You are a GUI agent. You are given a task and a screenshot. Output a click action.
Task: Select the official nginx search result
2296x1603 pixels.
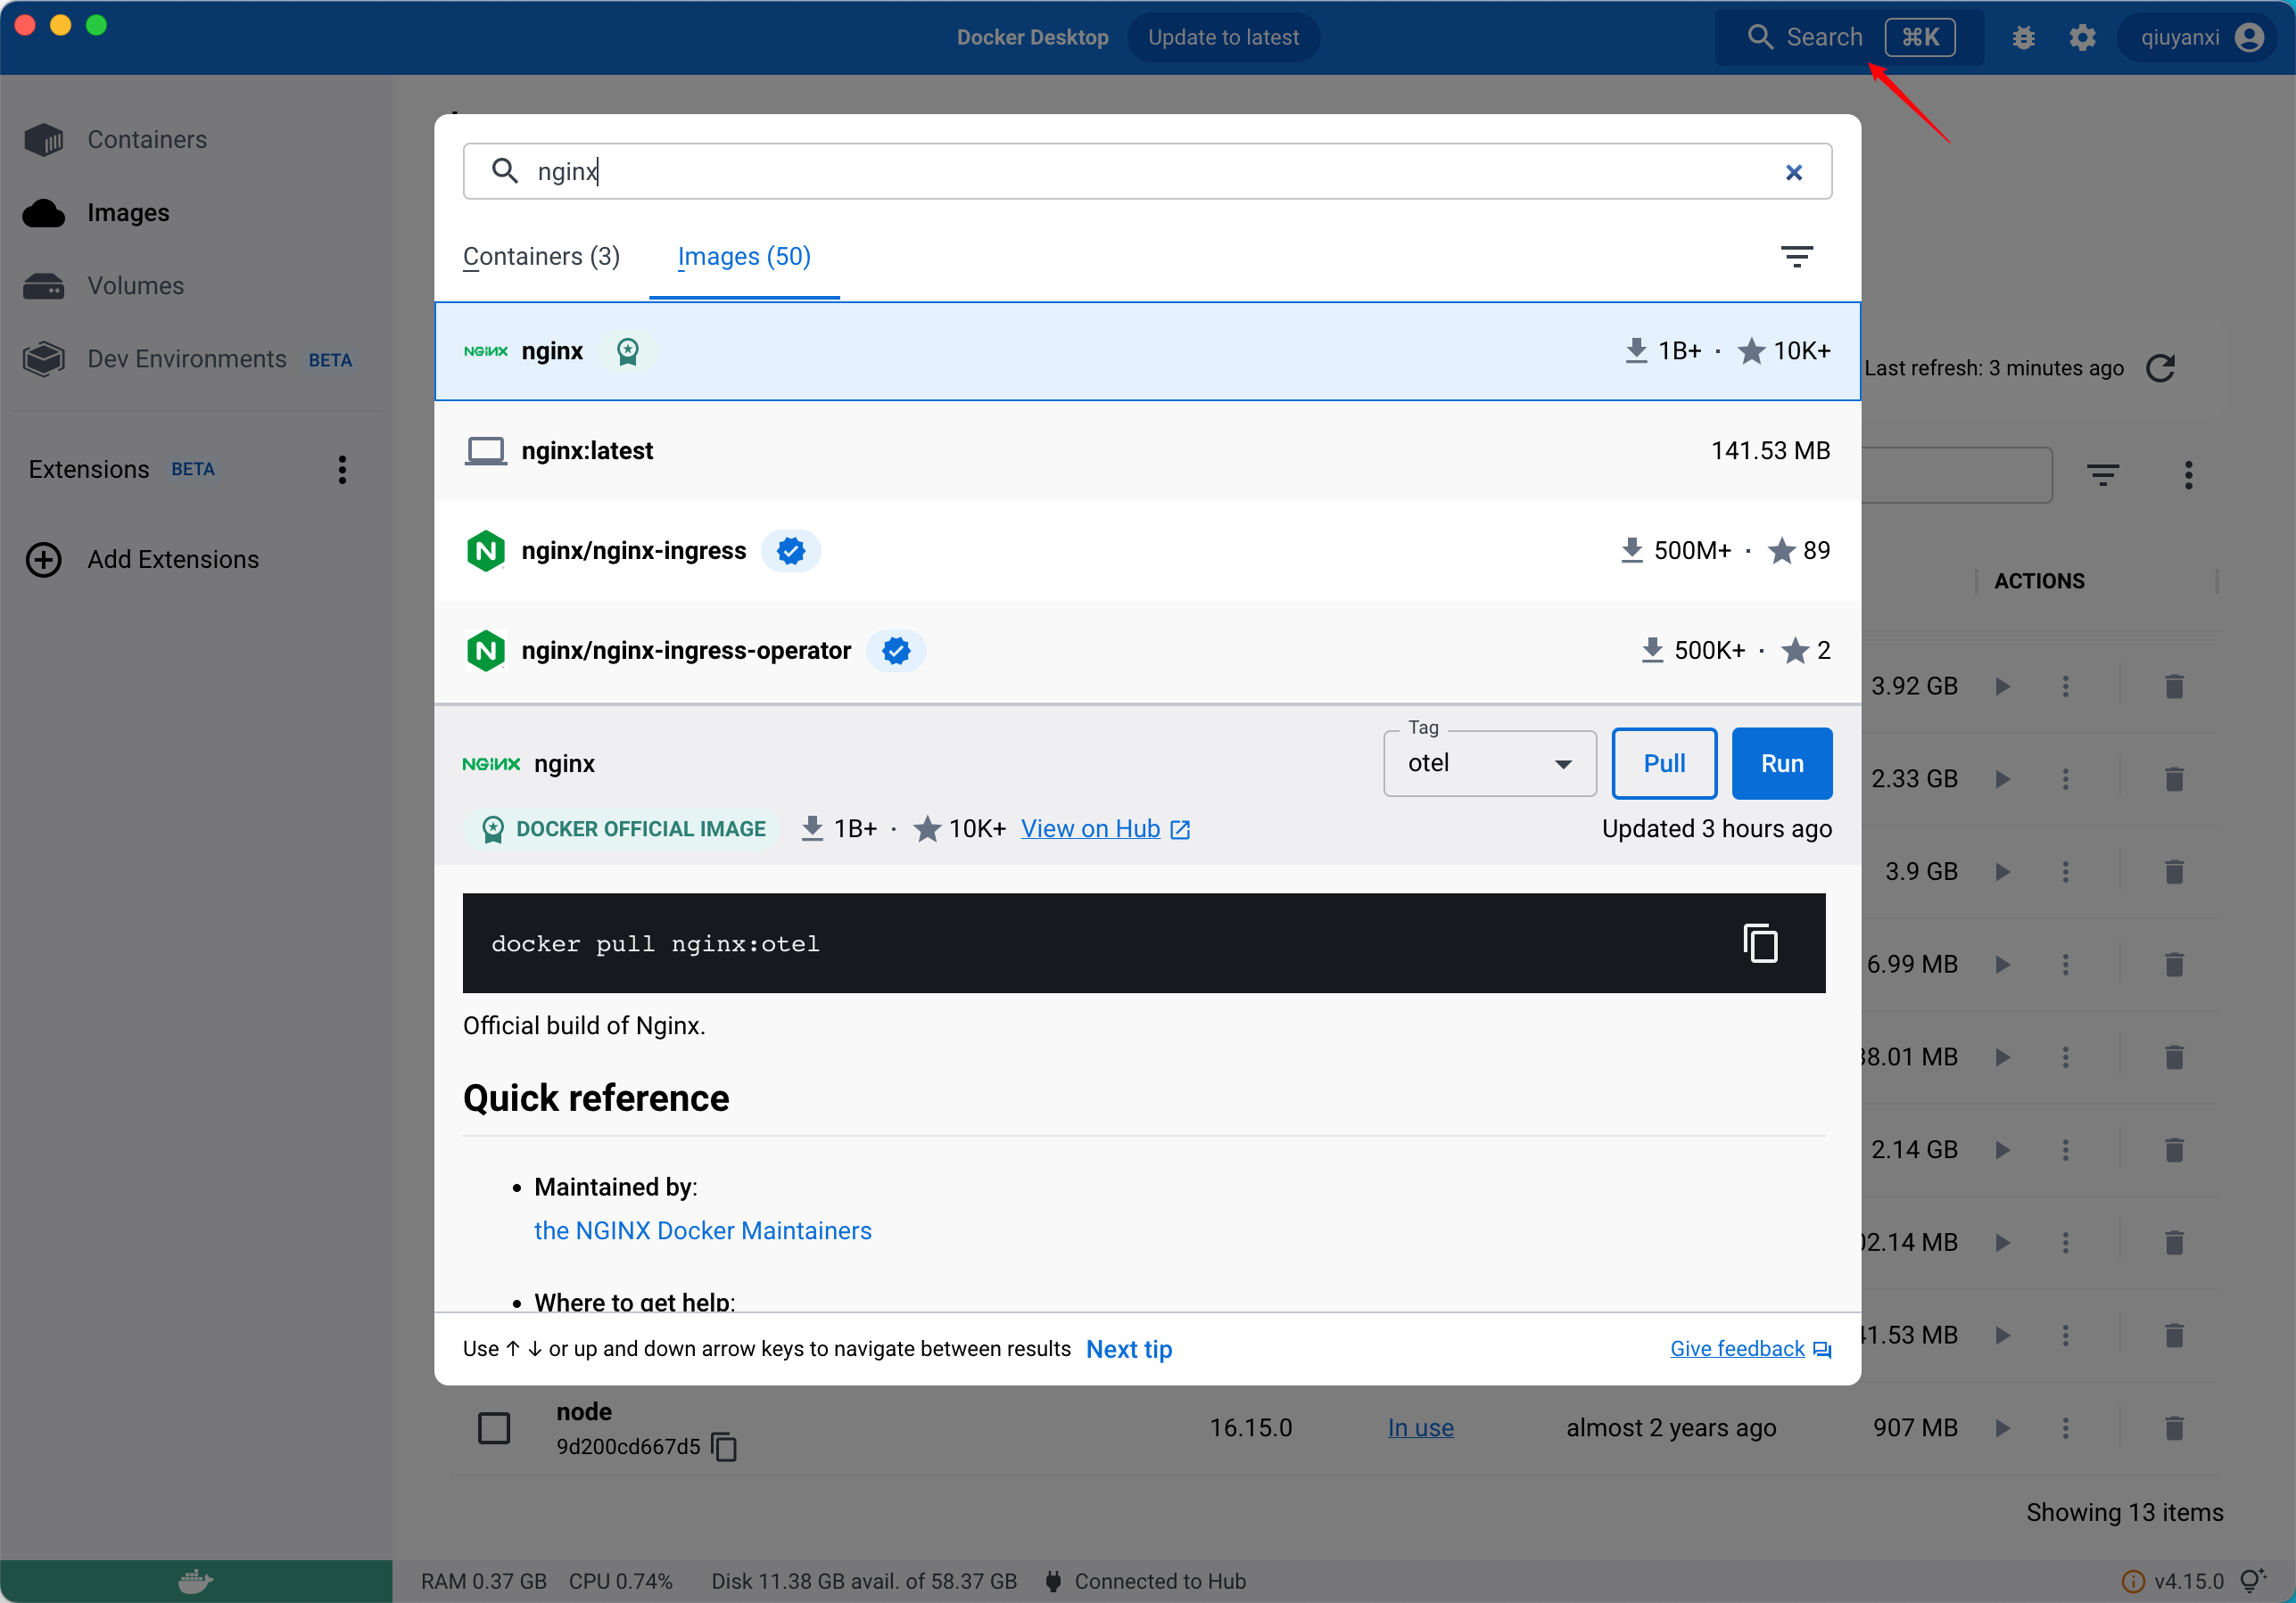tap(1147, 350)
